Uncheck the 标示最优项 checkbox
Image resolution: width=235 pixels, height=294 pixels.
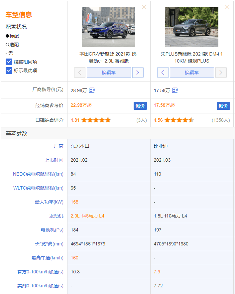pos(9,71)
